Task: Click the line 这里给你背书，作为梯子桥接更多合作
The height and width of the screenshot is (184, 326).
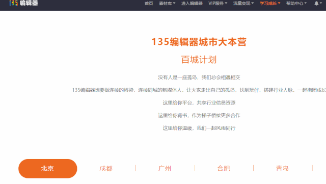Action: pyautogui.click(x=199, y=115)
